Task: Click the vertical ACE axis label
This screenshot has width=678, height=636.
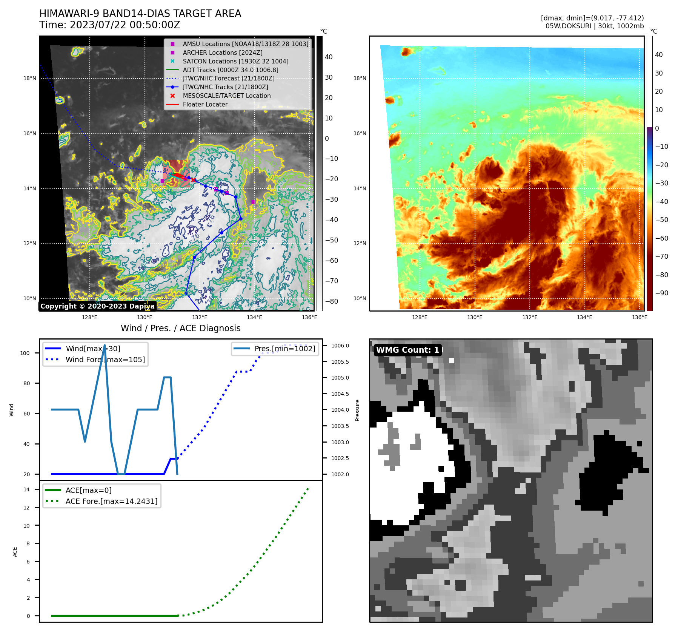Action: pos(15,552)
